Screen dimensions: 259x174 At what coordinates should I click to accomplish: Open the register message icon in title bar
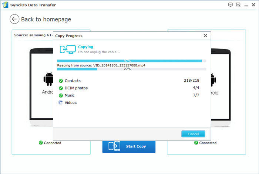(x=238, y=5)
